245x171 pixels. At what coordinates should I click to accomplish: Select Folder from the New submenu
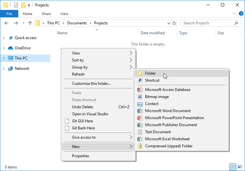(x=150, y=73)
